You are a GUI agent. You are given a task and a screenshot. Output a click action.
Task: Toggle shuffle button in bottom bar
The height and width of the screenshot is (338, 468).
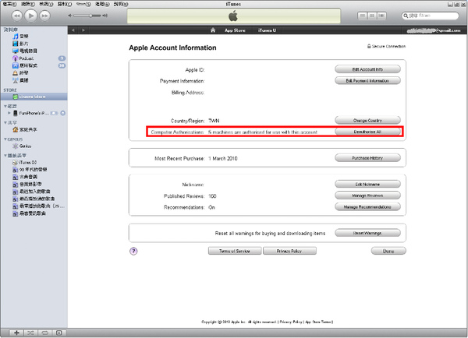(x=30, y=333)
